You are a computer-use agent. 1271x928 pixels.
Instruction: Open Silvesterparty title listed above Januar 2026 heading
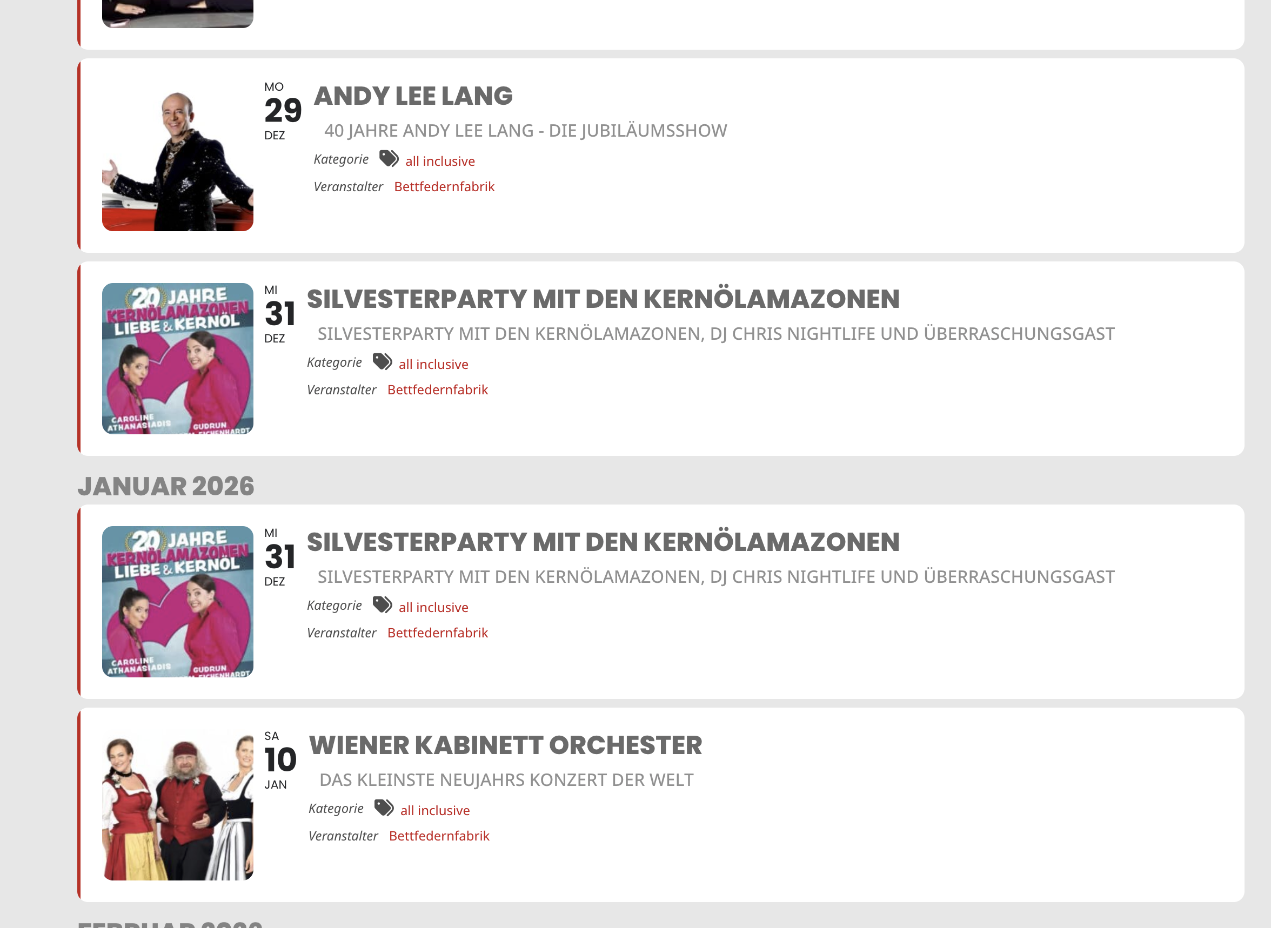pos(603,299)
